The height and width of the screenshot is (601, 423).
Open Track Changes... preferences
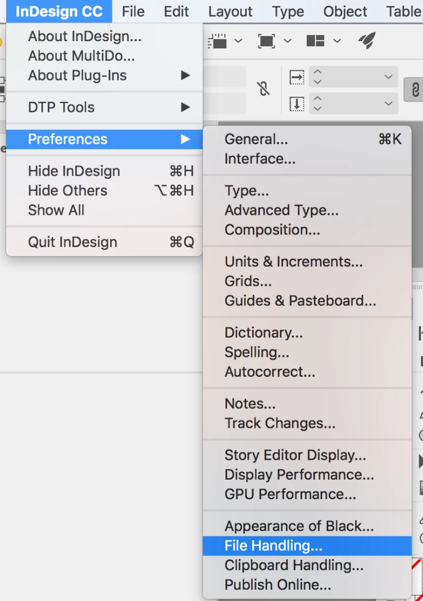307,423
